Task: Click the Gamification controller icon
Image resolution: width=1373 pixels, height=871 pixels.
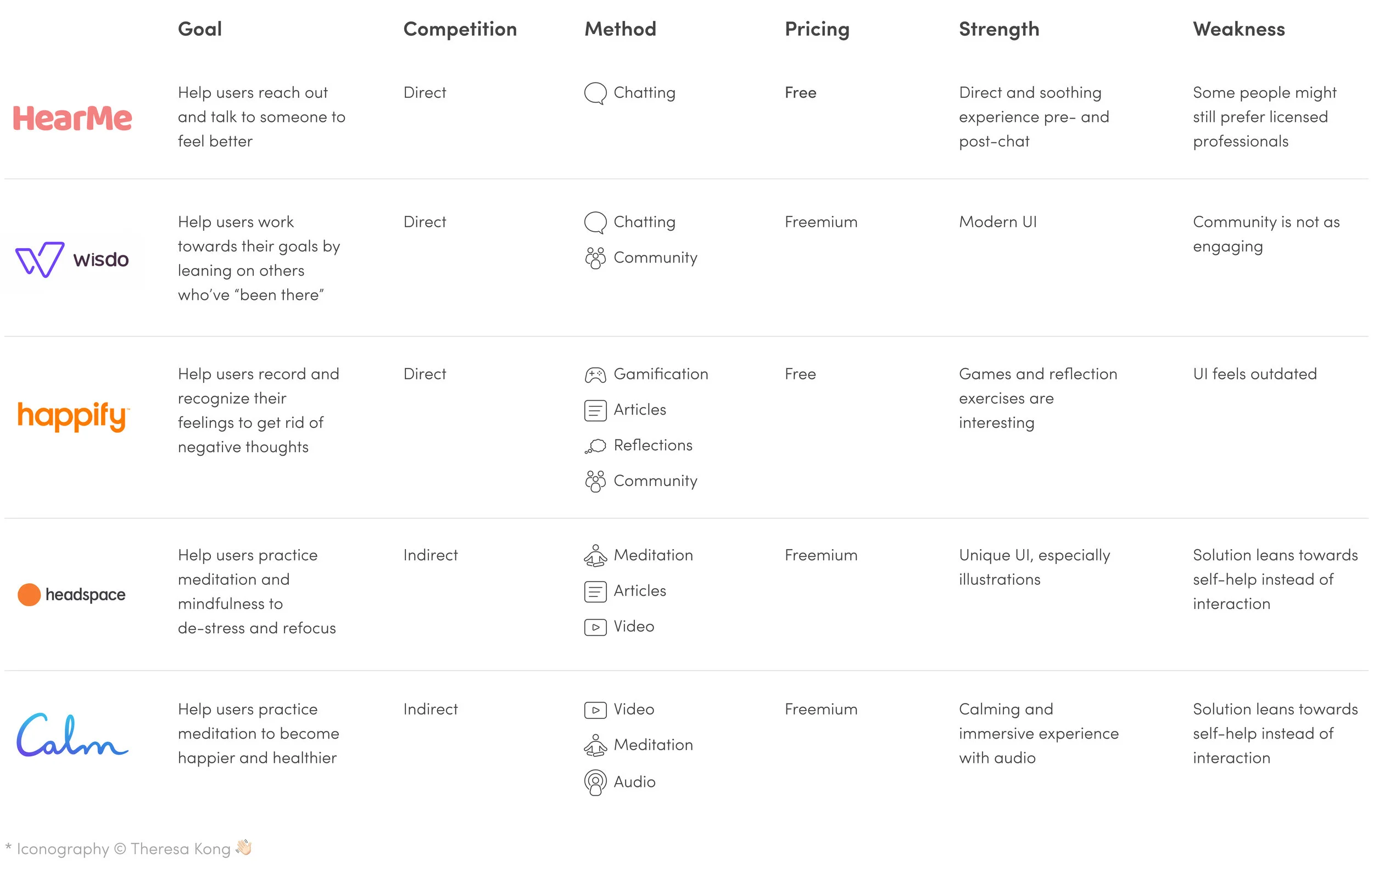Action: click(x=595, y=375)
